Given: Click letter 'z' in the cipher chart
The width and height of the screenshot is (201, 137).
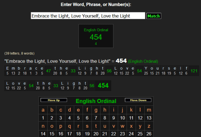Looking at the screenshot, I should 149,126.
